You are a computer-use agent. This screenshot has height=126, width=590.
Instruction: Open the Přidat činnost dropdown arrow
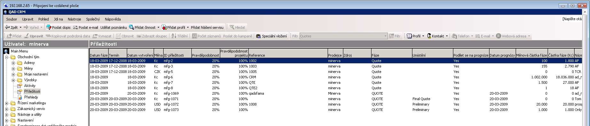(158, 28)
